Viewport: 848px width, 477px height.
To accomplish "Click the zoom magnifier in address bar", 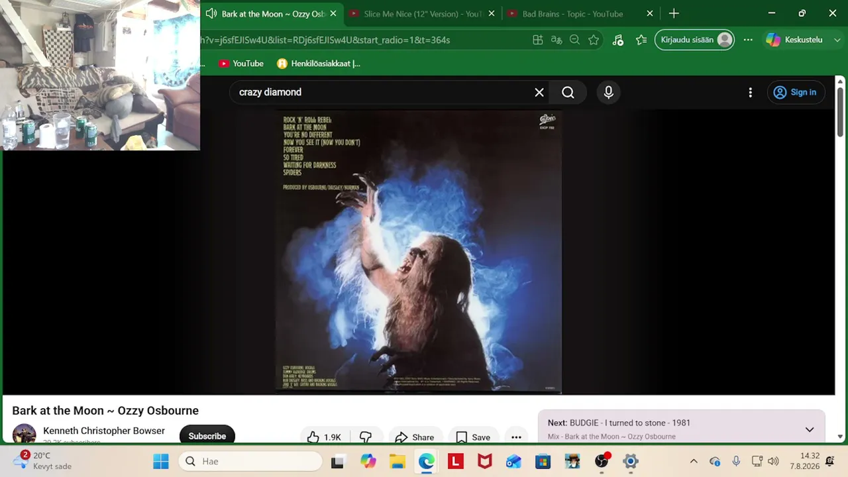I will pos(575,40).
